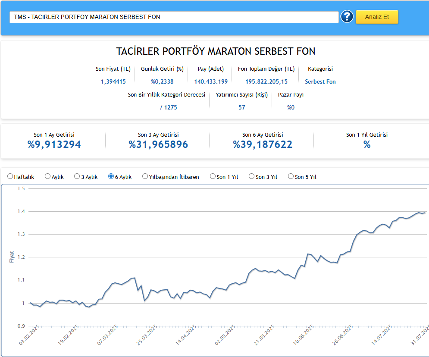Click the Pay value 140.433.199

tap(211, 81)
